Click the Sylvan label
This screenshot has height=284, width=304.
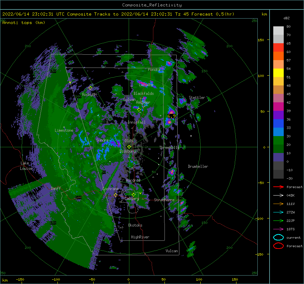[x=129, y=100]
